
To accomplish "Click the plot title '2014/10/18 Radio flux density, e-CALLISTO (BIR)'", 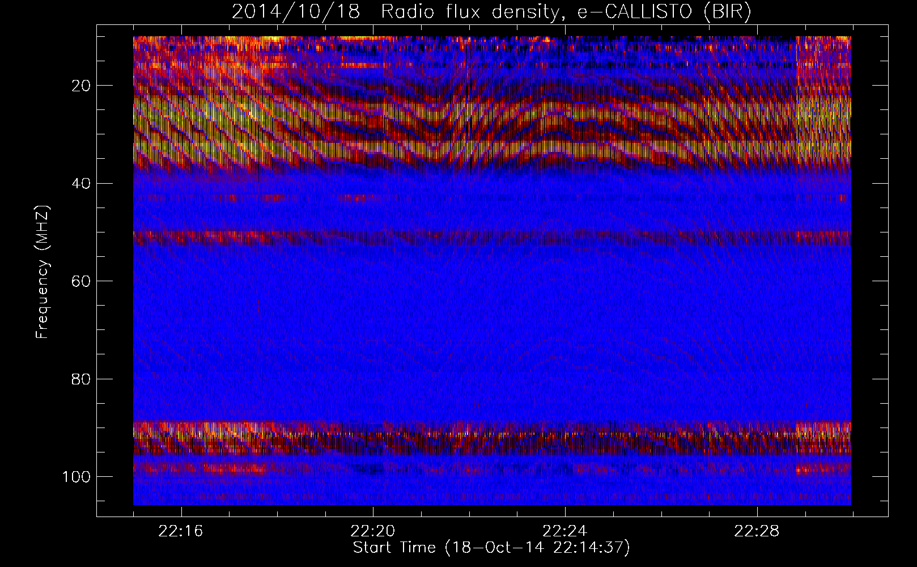I will coord(491,12).
